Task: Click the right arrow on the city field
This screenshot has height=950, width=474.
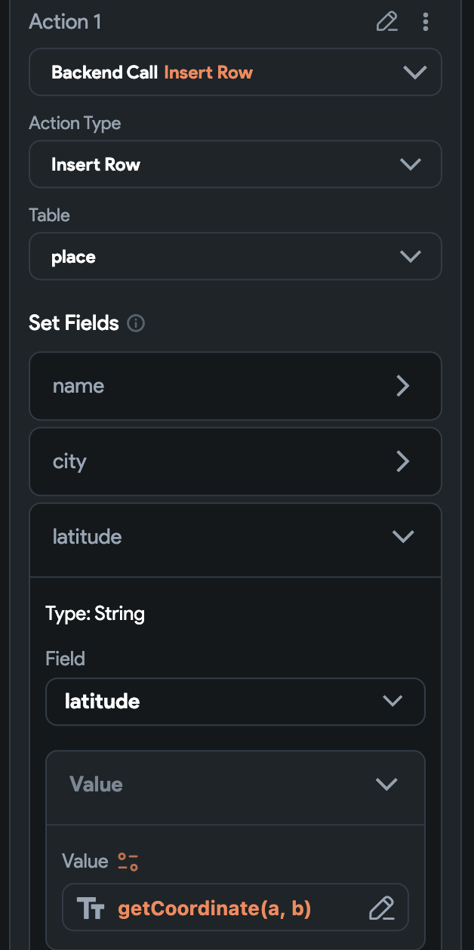Action: [403, 461]
